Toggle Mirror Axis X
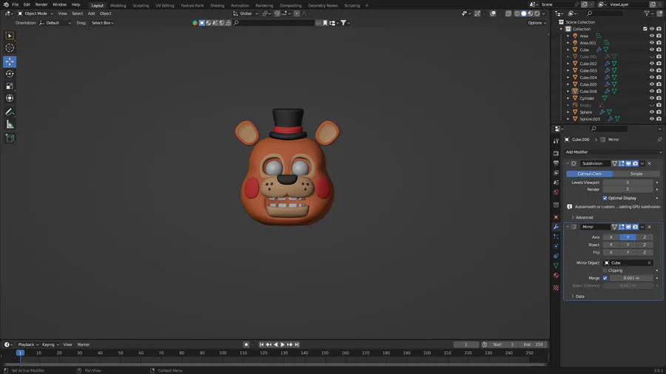Image resolution: width=666 pixels, height=374 pixels. (610, 237)
